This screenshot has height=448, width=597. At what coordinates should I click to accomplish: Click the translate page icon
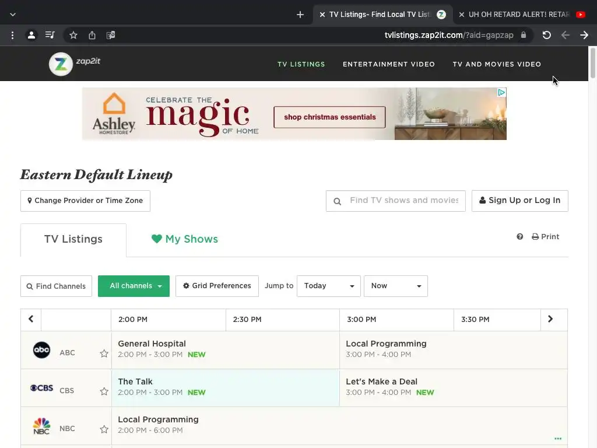(x=111, y=36)
